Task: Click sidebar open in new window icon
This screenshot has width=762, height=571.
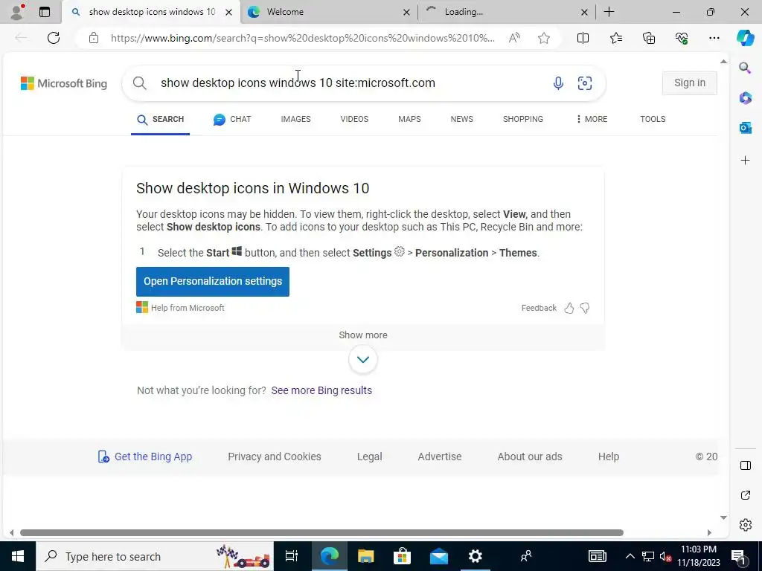Action: pos(745,495)
